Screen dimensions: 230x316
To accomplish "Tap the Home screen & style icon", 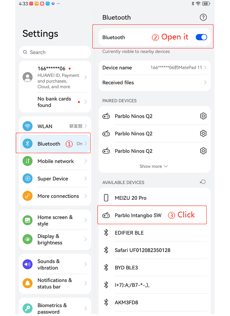I will click(x=28, y=220).
